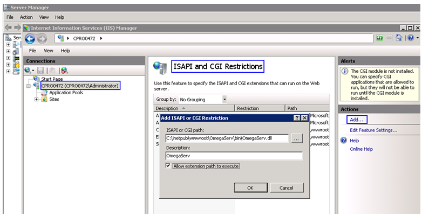Open Edit Feature Settings... link

point(373,130)
